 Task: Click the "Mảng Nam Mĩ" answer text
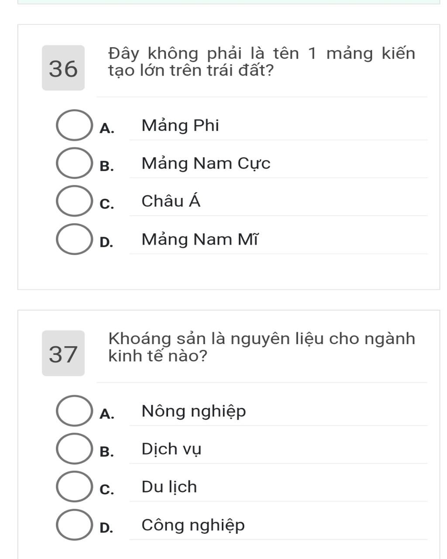click(x=200, y=240)
